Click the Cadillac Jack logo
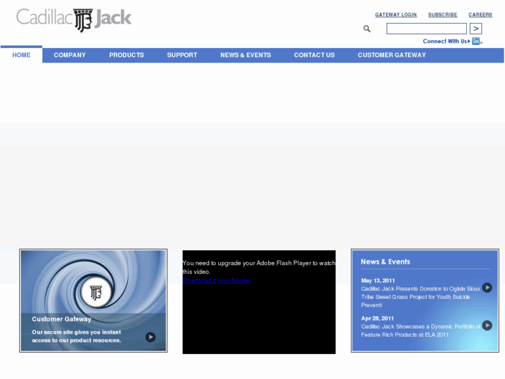 tap(74, 20)
